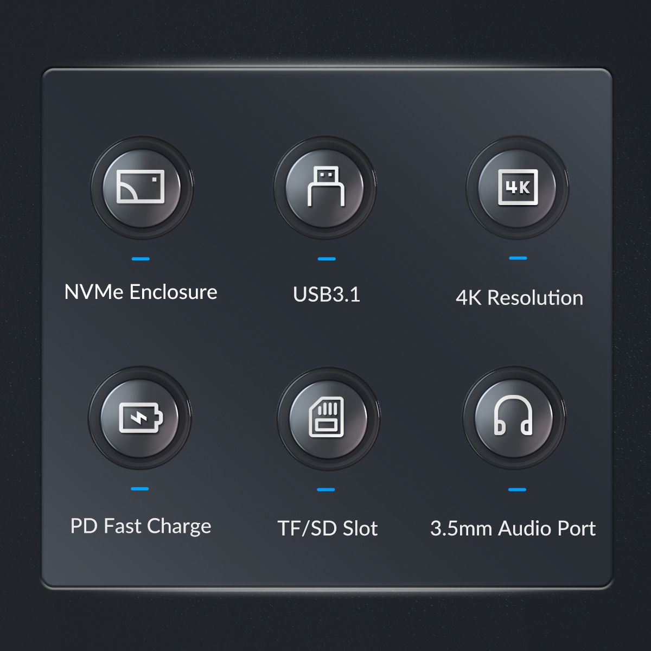The width and height of the screenshot is (651, 651).
Task: Select the USB3.1 text label
Action: pos(326,295)
